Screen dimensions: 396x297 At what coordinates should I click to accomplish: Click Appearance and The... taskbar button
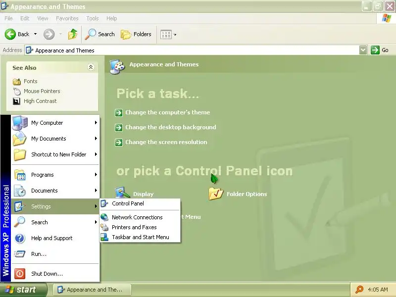point(92,290)
